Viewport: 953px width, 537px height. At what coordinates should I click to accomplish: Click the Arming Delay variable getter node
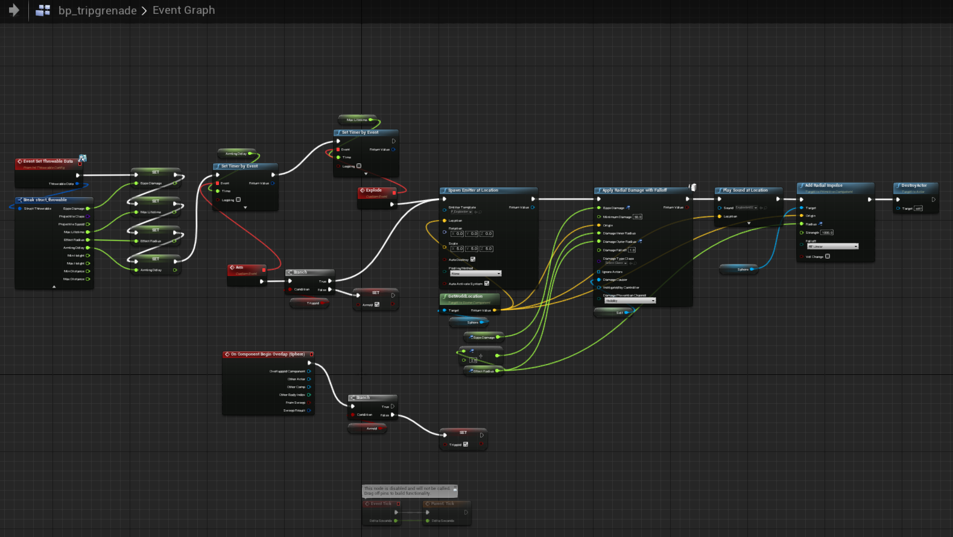[x=237, y=154]
